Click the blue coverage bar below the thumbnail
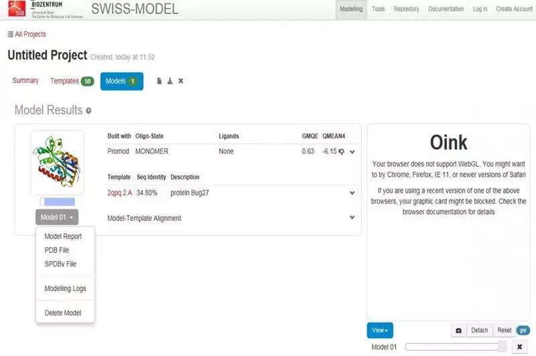Viewport: 536px width, 356px height. pos(60,201)
